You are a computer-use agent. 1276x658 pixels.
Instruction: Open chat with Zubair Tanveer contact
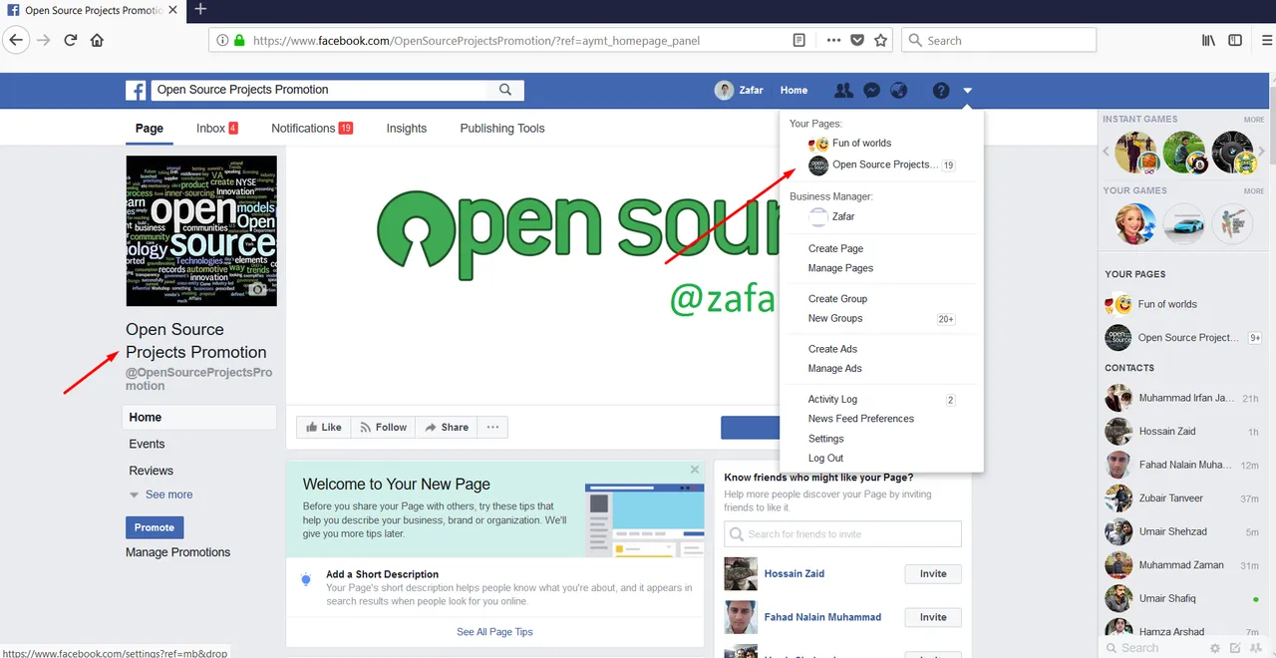point(1182,498)
